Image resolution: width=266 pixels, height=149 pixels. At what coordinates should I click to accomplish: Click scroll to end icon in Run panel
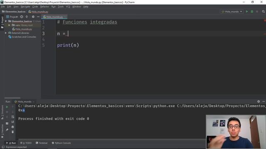pos(13,122)
